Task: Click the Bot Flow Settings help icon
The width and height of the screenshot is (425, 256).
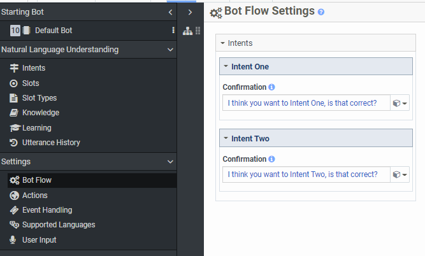Action: coord(321,12)
